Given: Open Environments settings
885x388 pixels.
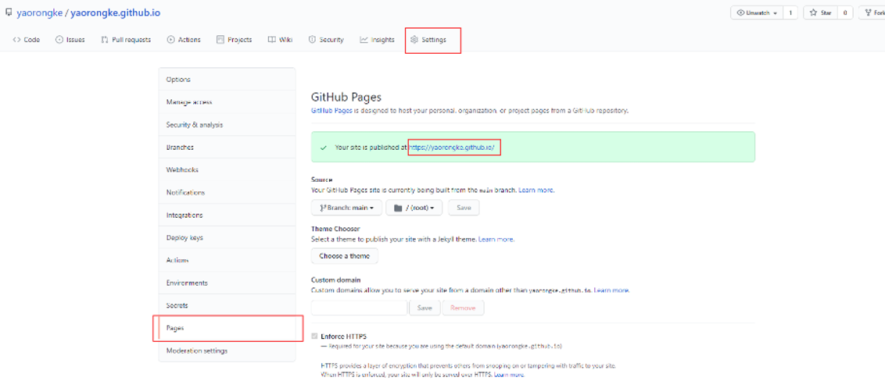Looking at the screenshot, I should click(x=227, y=283).
